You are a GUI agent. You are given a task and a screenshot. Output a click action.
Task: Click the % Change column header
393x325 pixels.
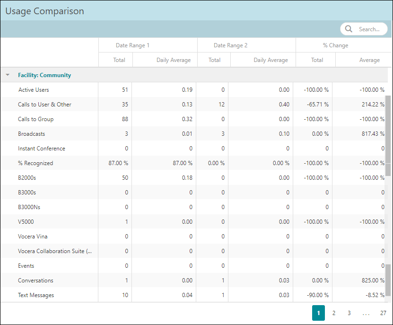click(335, 45)
